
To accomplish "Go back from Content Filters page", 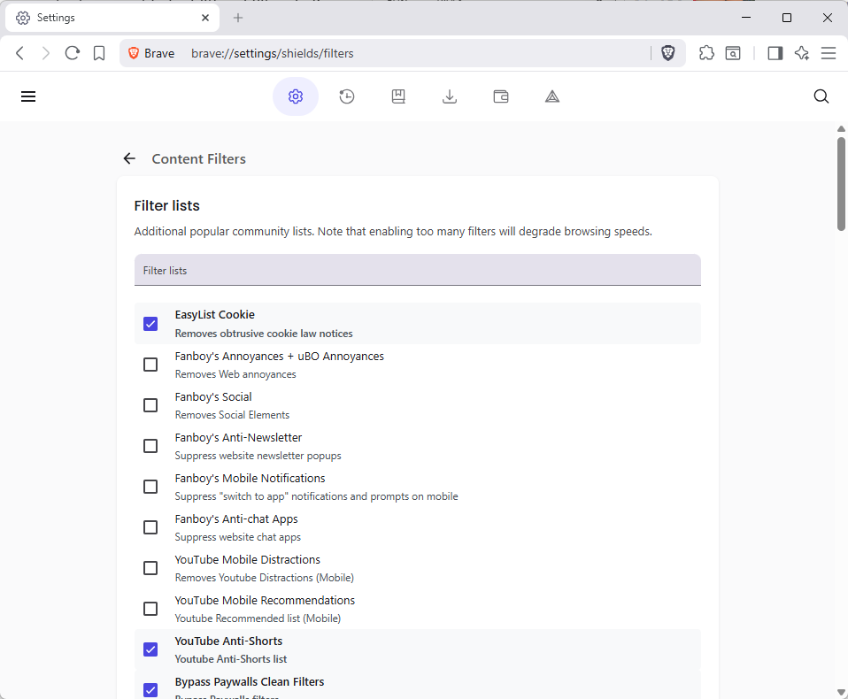I will tap(129, 158).
